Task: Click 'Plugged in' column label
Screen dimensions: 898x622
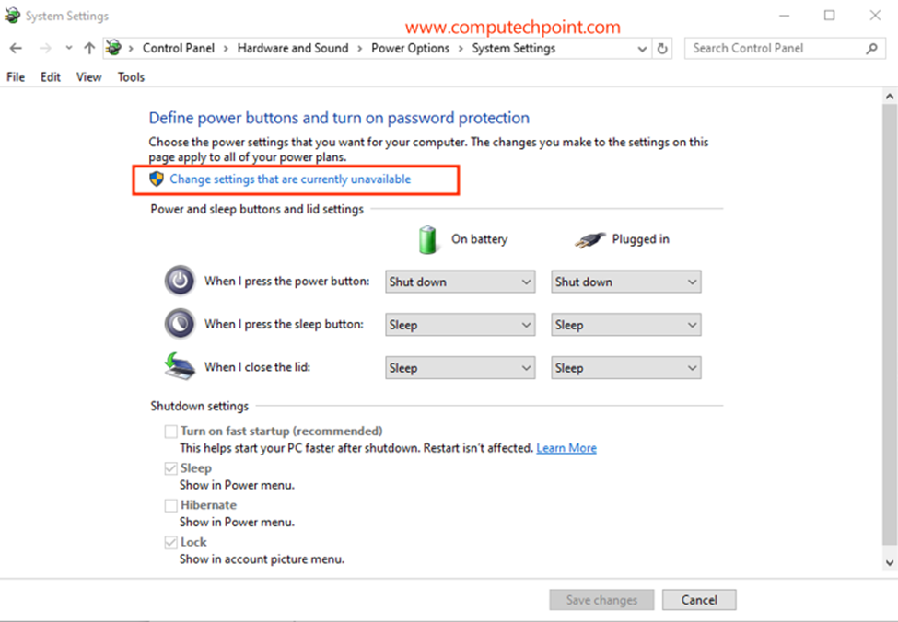Action: (x=640, y=239)
